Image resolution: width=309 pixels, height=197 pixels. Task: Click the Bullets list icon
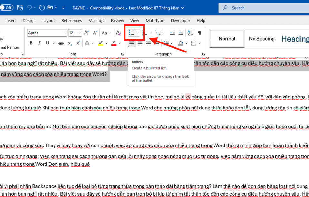(x=132, y=33)
